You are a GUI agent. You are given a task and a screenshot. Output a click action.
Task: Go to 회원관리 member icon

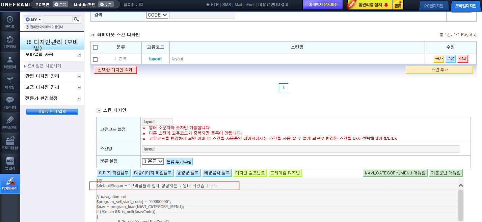pyautogui.click(x=10, y=62)
